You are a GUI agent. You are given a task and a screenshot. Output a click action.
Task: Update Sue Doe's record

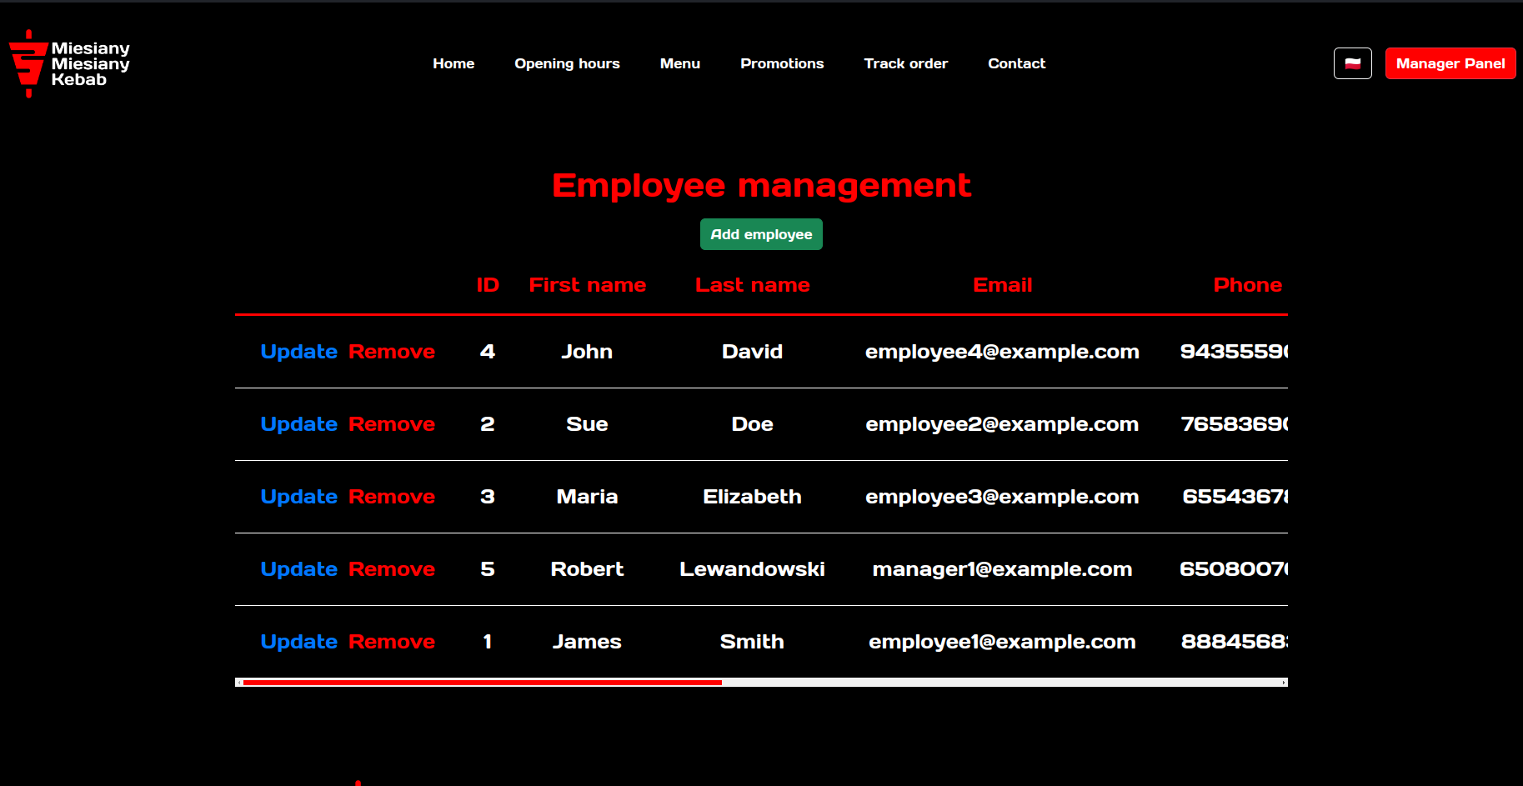(298, 424)
